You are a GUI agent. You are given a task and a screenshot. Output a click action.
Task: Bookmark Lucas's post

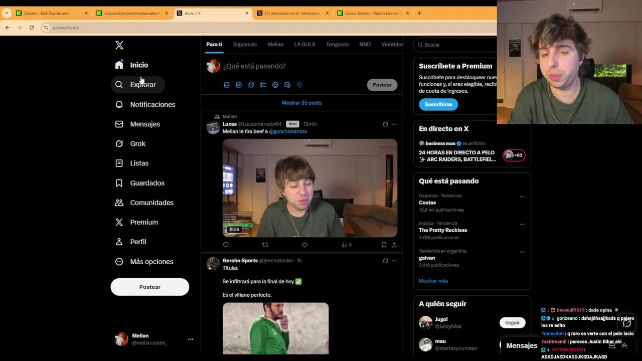pyautogui.click(x=384, y=245)
